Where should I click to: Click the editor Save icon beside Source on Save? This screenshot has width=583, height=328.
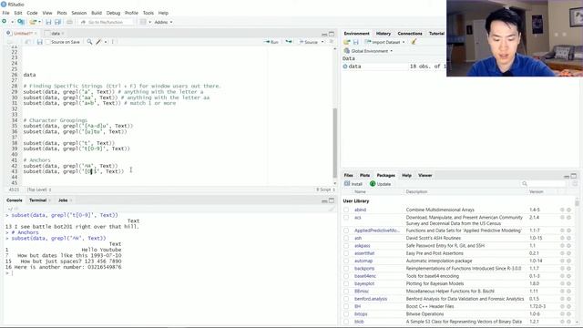click(39, 42)
